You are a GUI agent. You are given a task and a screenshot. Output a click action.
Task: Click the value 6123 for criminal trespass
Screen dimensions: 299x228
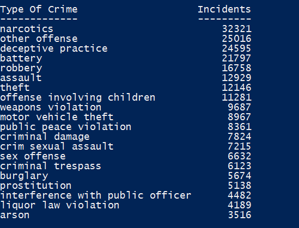(x=240, y=166)
